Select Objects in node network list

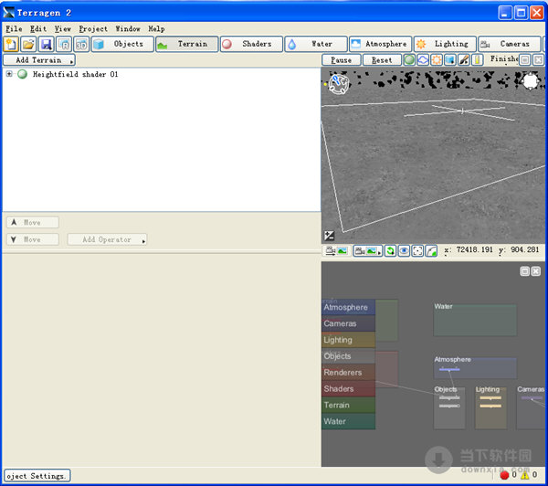(x=349, y=356)
